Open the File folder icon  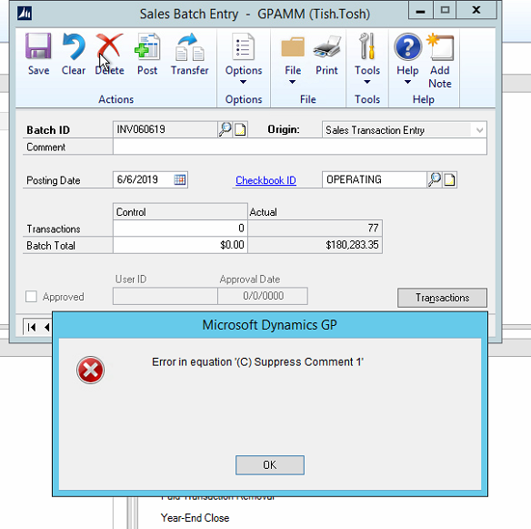pyautogui.click(x=293, y=47)
